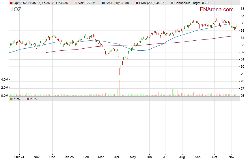248x163 pixels.
Task: Click the blue SMA (60) legend swatch
Action: (103, 3)
